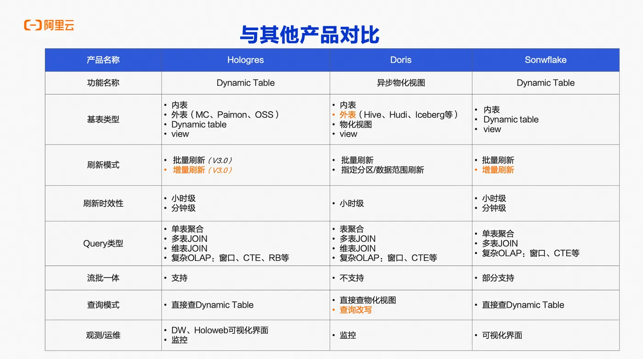Select the "异步物化视图" cell under Doris
643x359 pixels.
point(401,83)
